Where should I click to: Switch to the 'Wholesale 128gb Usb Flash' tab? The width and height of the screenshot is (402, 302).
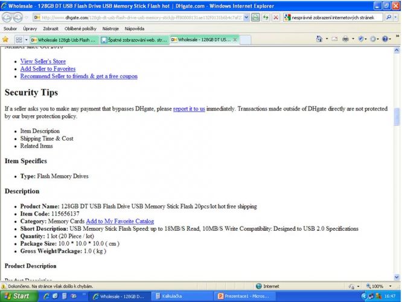tap(63, 40)
